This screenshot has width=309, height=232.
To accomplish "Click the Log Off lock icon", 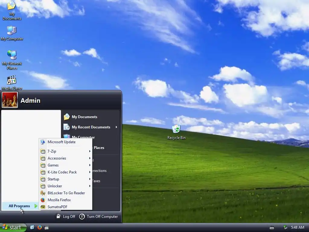I will click(58, 216).
